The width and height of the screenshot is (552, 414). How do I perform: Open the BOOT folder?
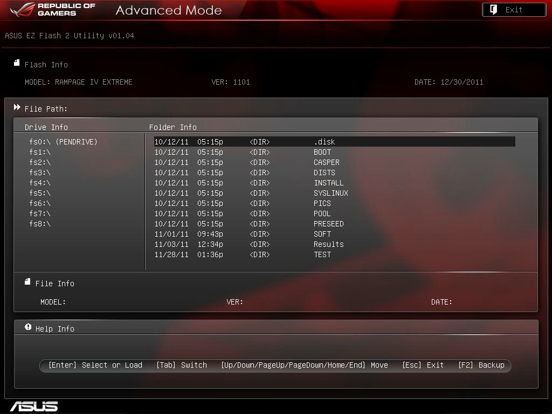[322, 152]
